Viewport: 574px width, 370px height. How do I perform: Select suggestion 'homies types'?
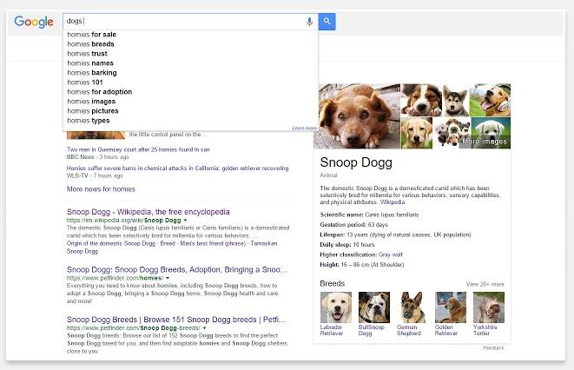89,120
